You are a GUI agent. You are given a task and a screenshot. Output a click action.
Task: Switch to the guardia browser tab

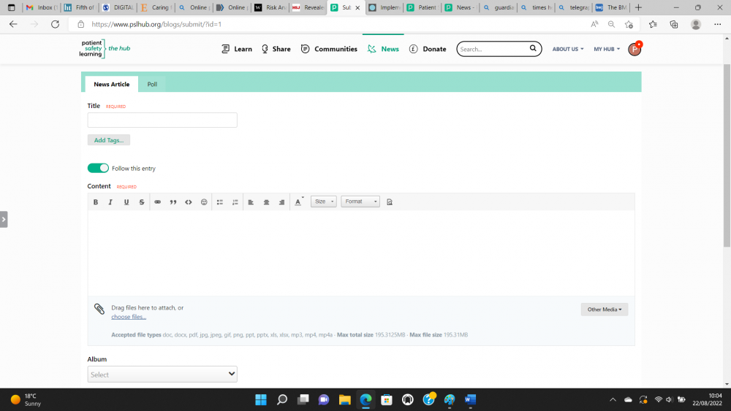click(x=499, y=7)
